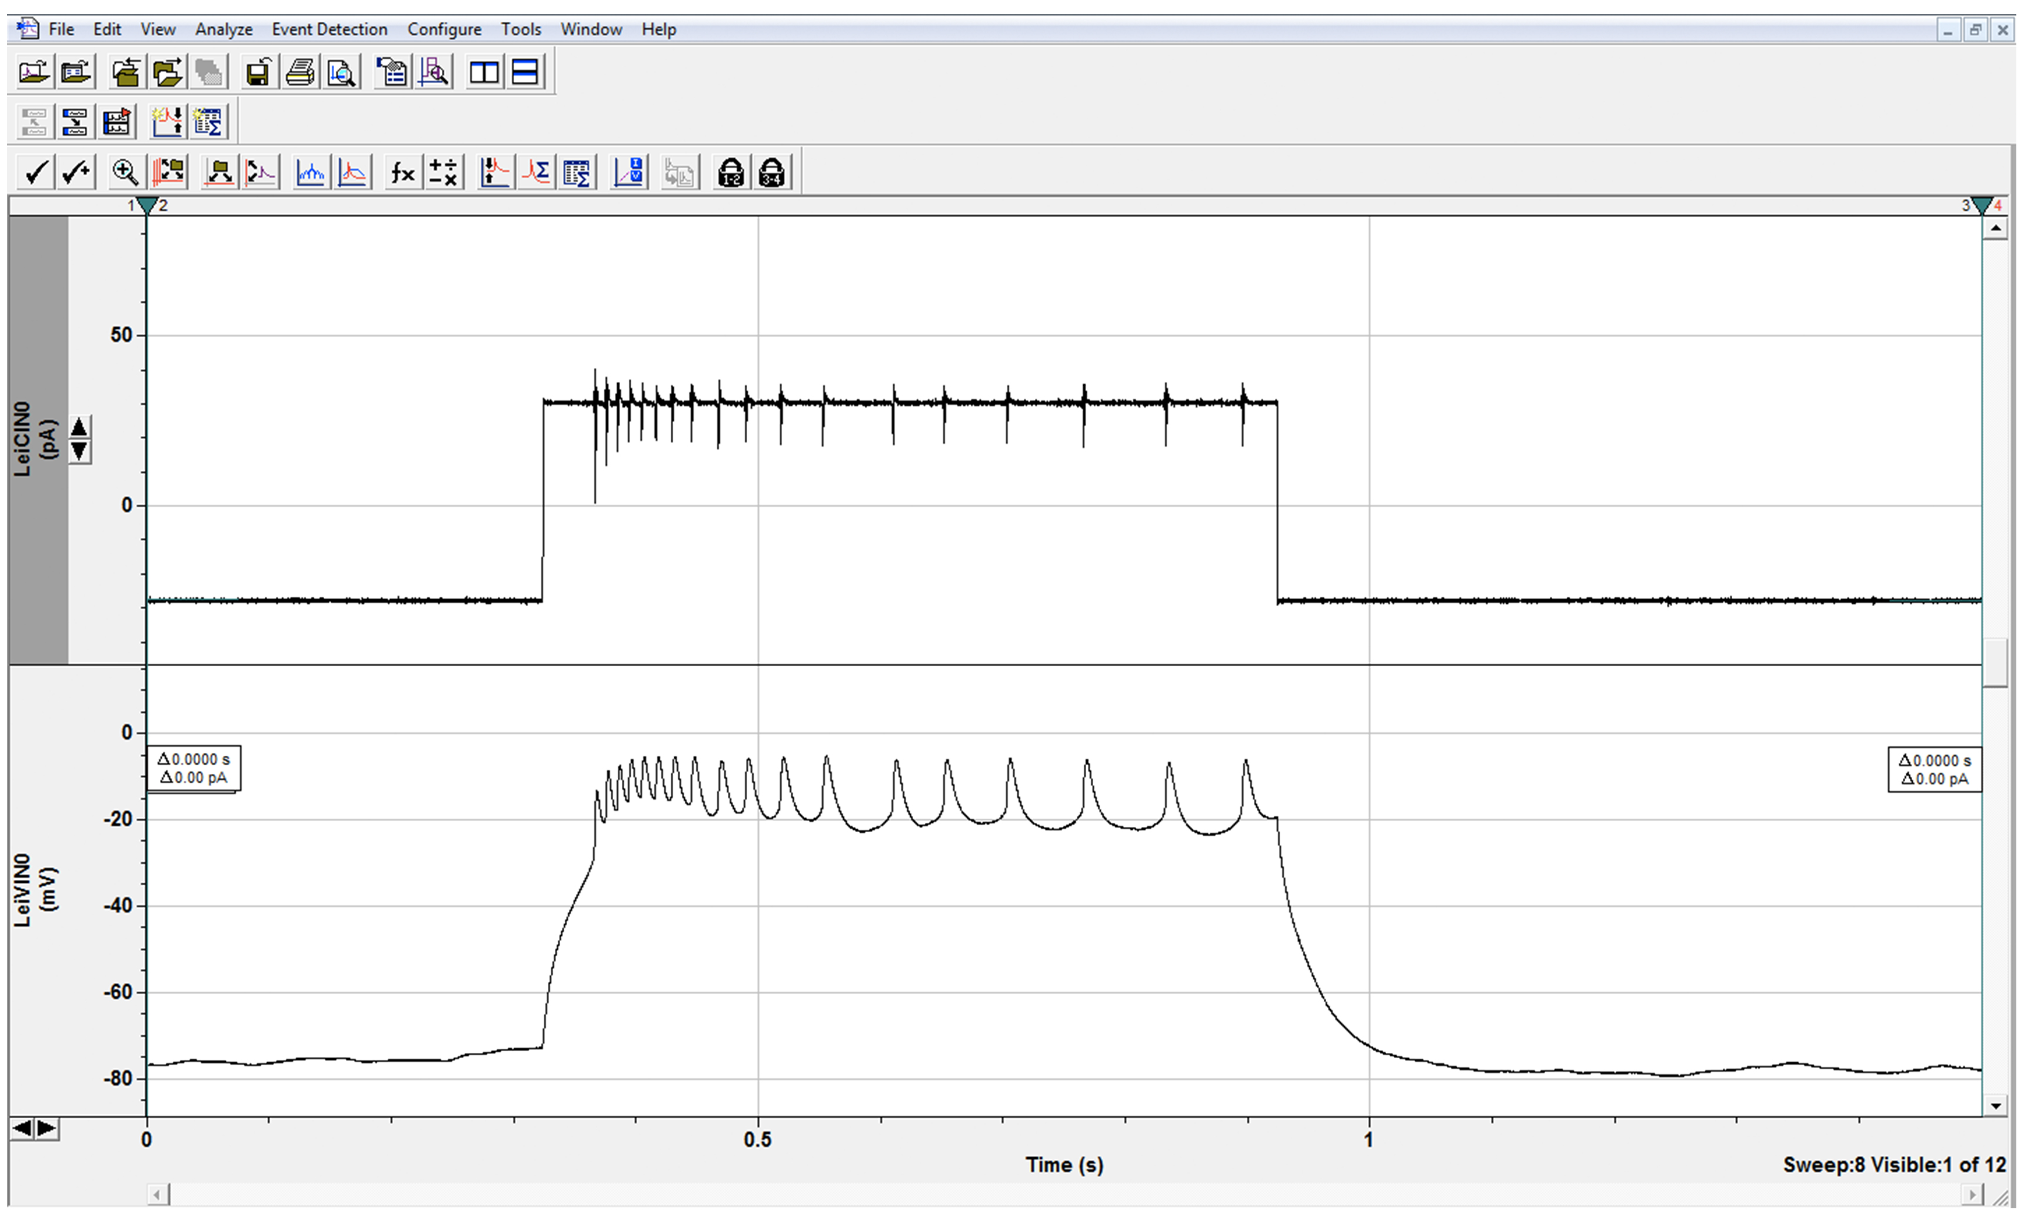Click left cursor delta readout box

tap(194, 769)
